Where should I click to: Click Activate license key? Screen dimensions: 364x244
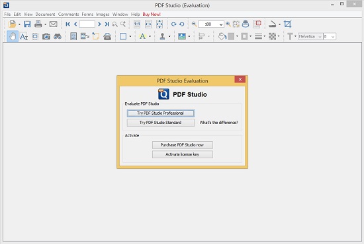[183, 154]
